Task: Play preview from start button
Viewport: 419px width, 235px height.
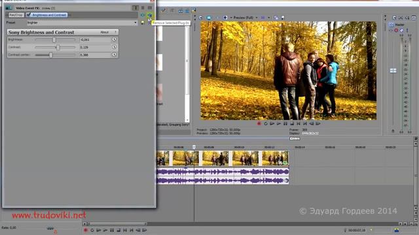Action: pos(272,123)
